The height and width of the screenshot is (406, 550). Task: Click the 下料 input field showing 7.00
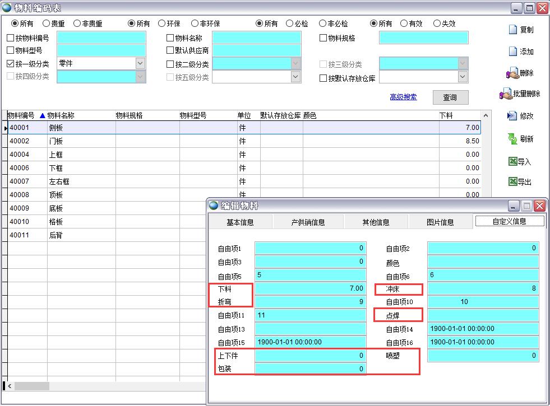click(x=310, y=288)
